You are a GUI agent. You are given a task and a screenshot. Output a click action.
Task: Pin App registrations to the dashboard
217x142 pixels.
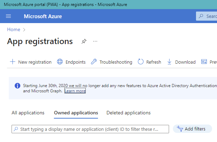(x=84, y=41)
